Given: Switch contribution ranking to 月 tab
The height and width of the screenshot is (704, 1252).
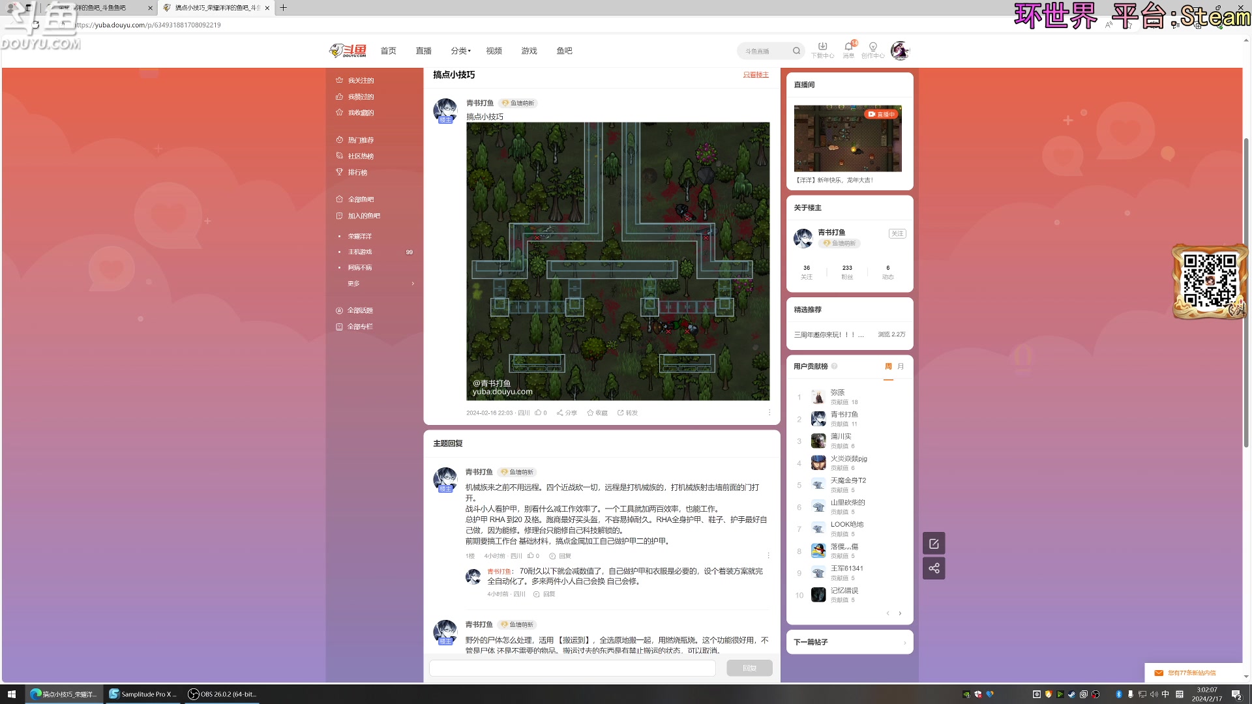Looking at the screenshot, I should (x=901, y=366).
